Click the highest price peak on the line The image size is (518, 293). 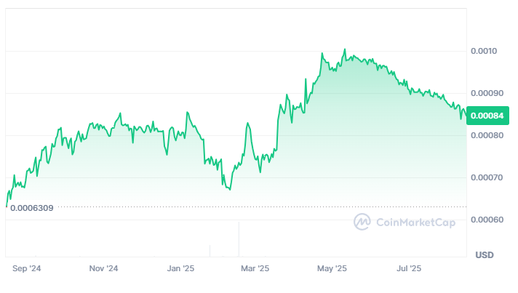(x=345, y=49)
